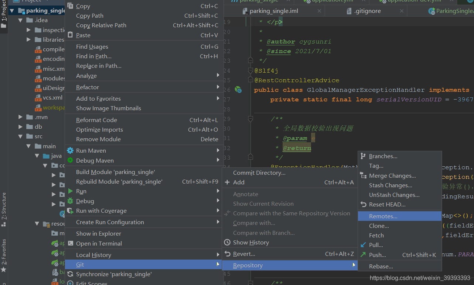Click the resources folder icon

(x=46, y=224)
